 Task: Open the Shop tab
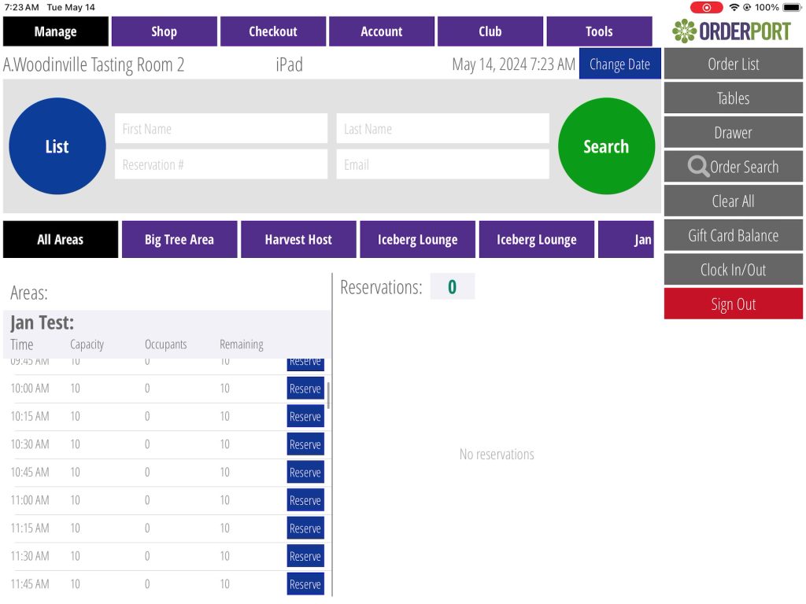point(164,31)
